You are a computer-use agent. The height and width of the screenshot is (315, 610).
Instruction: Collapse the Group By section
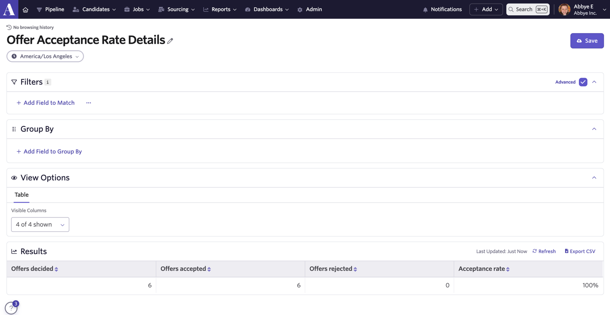pyautogui.click(x=594, y=129)
